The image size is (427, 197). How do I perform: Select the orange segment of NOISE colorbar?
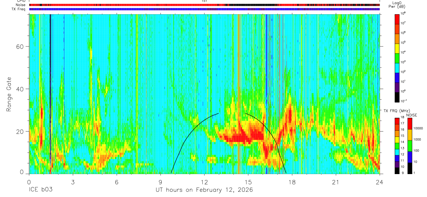(409, 135)
